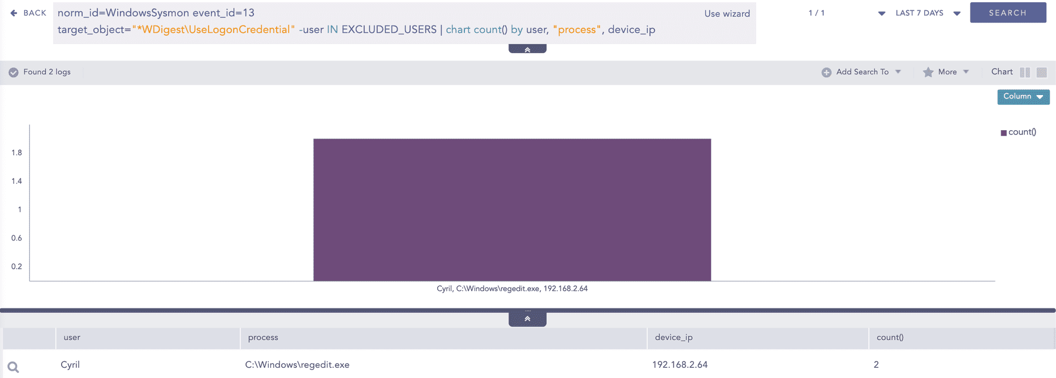Collapse the query box with top chevron handle
The image size is (1056, 378).
coord(527,49)
